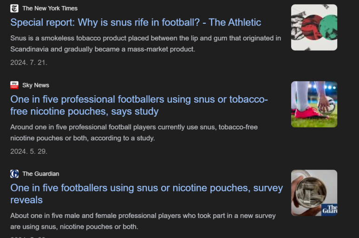Click the Sky News logo icon

tap(14, 85)
